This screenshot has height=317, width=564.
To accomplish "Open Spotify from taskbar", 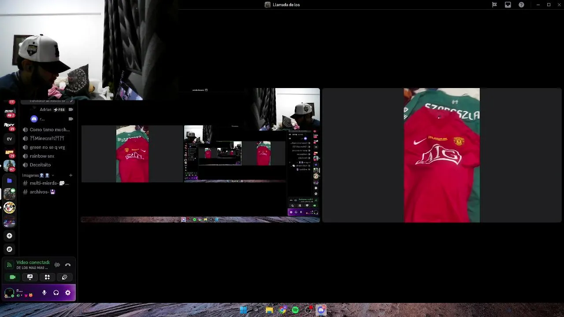I will point(295,310).
